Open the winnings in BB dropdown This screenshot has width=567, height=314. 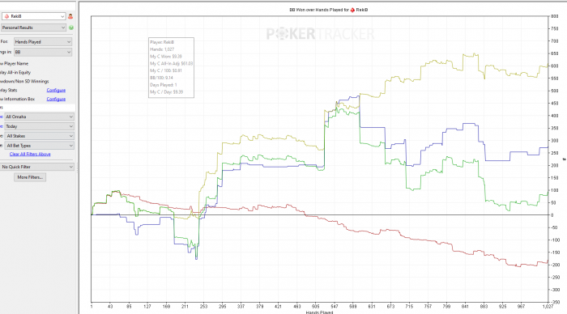tap(43, 52)
